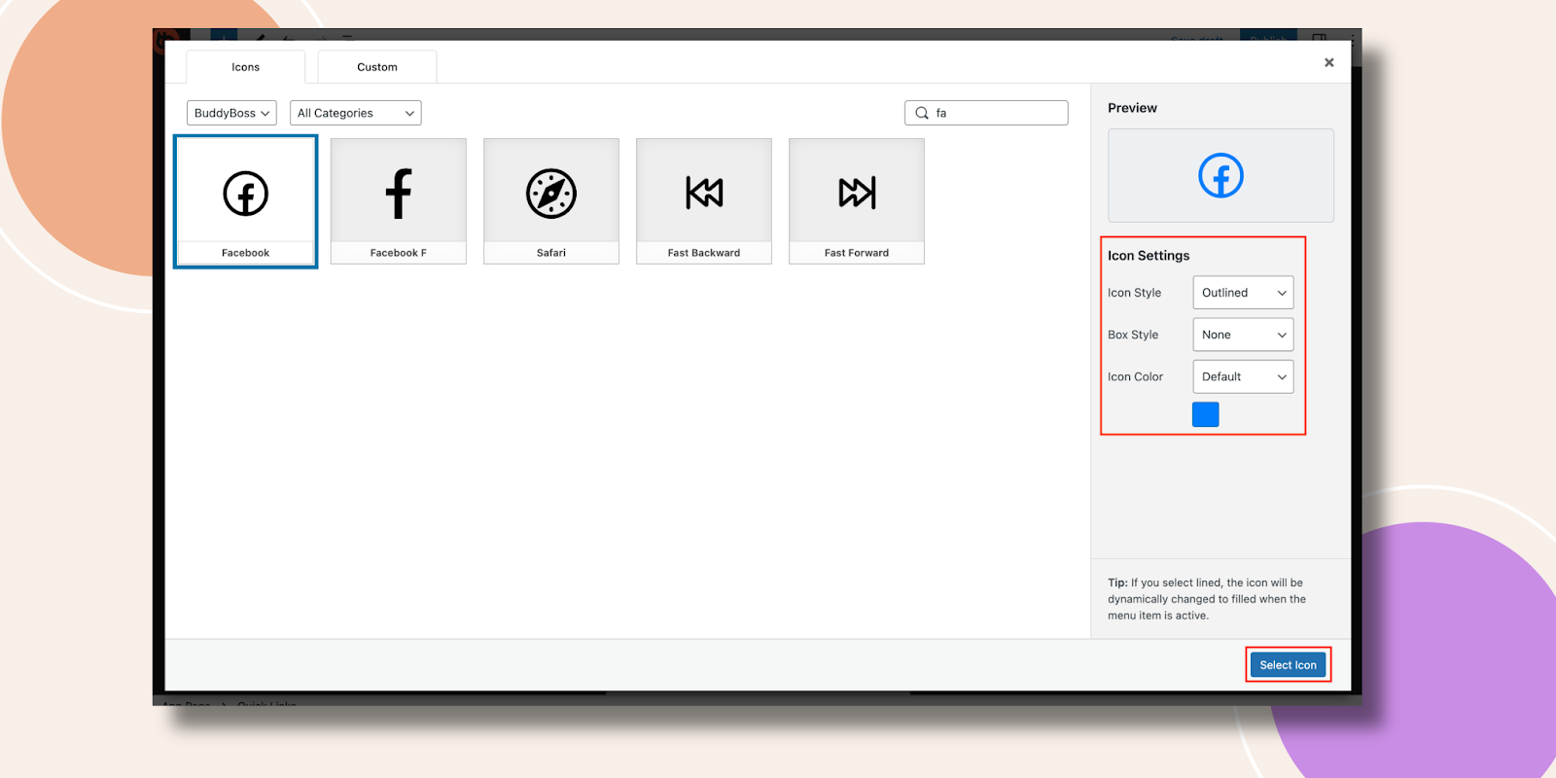Click the 'Preview' heading
Viewport: 1556px width, 778px height.
click(1132, 108)
